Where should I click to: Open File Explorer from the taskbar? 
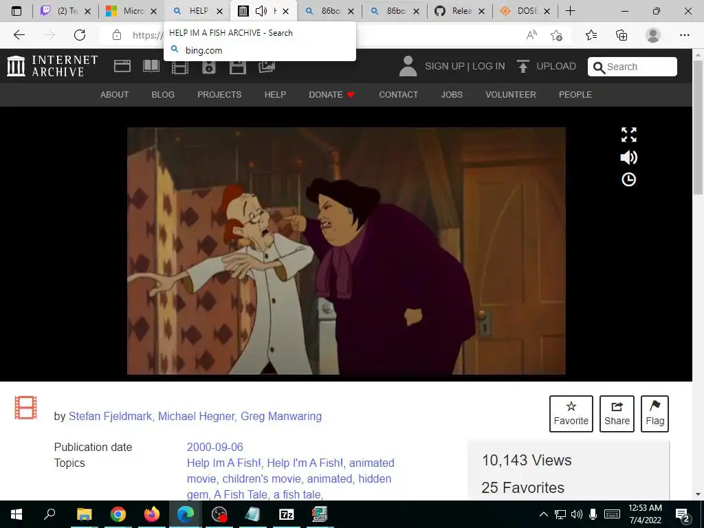84,514
